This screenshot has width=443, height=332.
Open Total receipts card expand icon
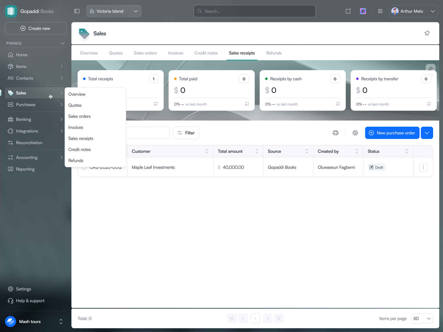[x=156, y=104]
